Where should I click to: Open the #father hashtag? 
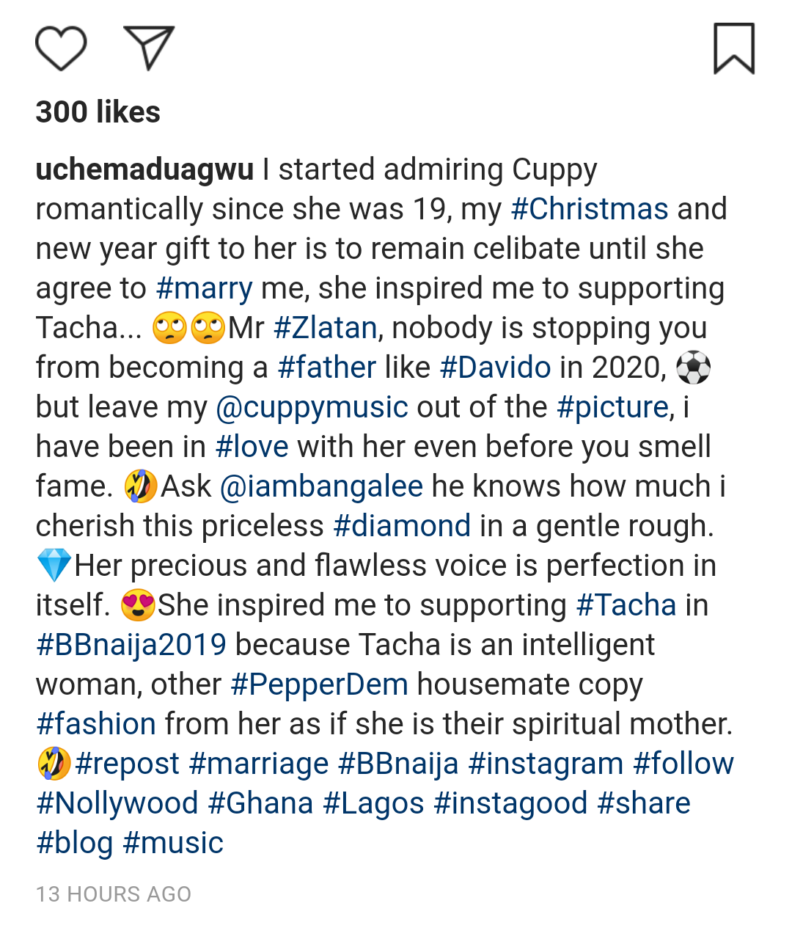coord(326,368)
